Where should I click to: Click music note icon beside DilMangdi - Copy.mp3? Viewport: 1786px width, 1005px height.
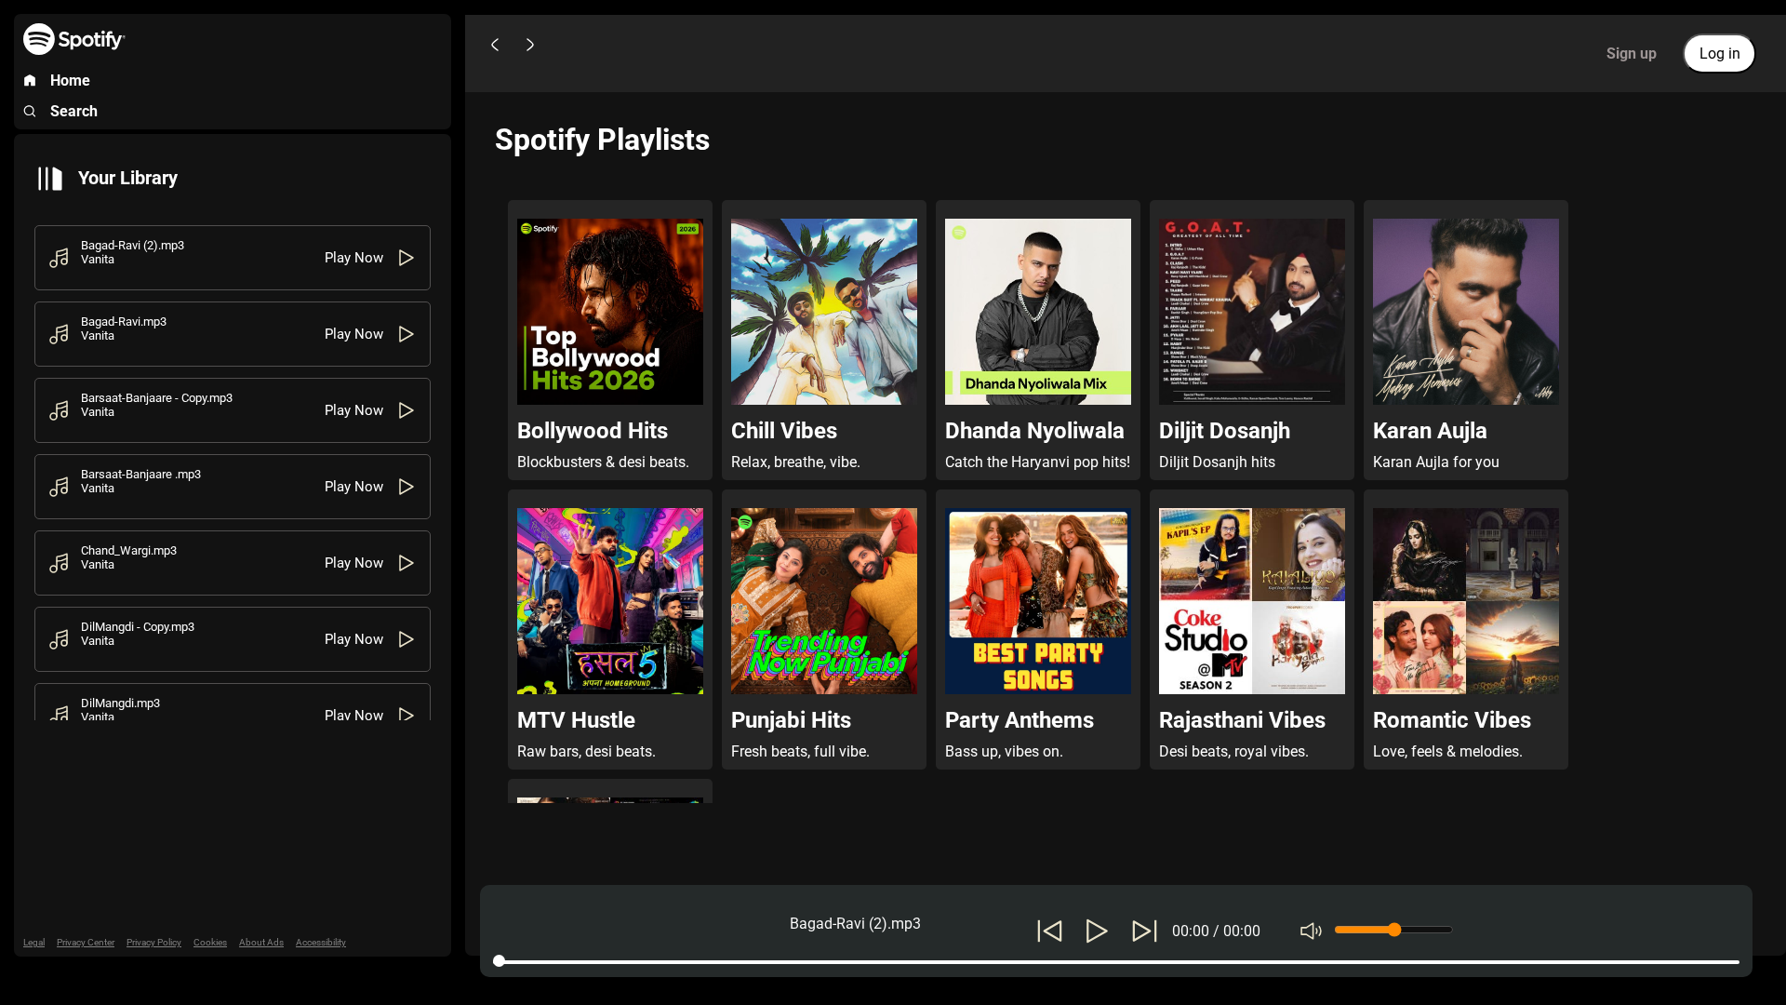[59, 639]
